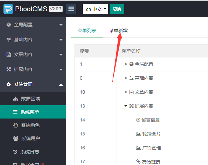Click the 留言信息 question-mark icon
Screen dimensions: 208x165
point(138,120)
